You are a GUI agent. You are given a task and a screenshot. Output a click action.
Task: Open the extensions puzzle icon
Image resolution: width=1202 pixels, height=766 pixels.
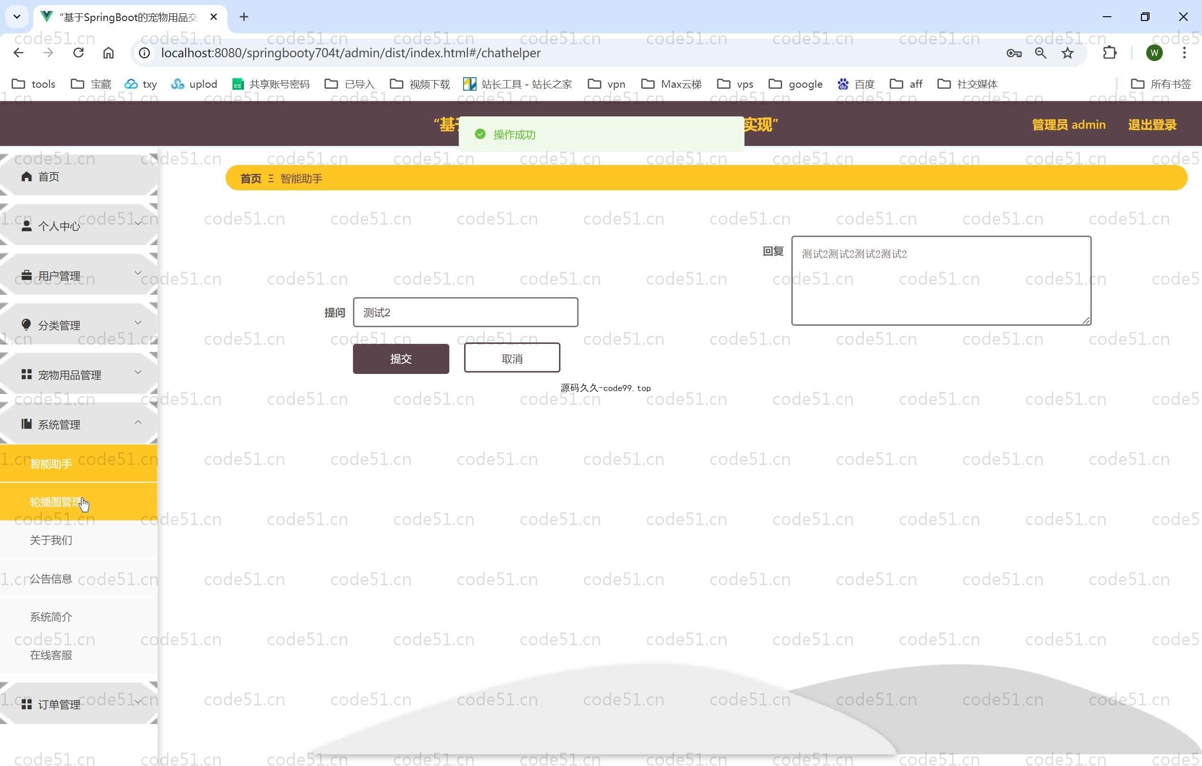click(1109, 53)
